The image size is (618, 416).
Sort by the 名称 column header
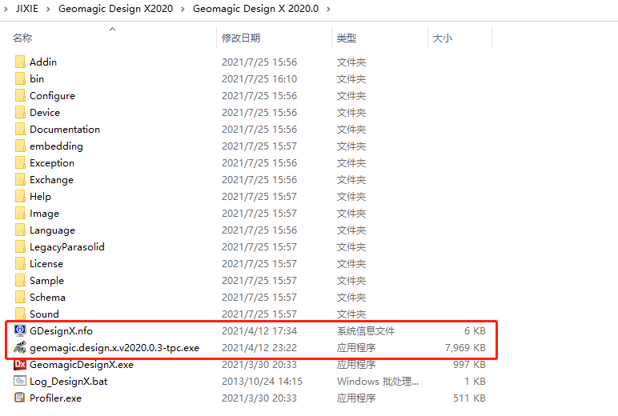coord(22,38)
